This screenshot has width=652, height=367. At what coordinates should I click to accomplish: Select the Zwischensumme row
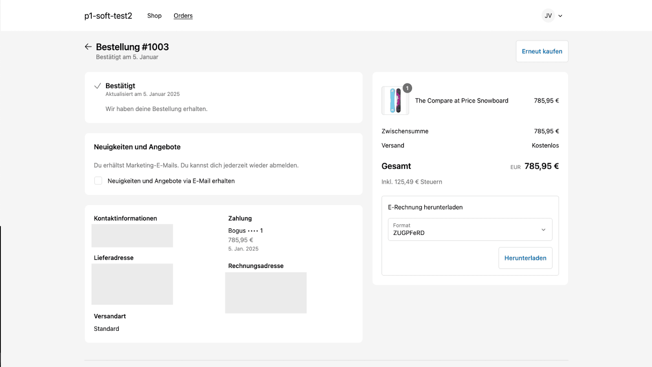(x=405, y=131)
